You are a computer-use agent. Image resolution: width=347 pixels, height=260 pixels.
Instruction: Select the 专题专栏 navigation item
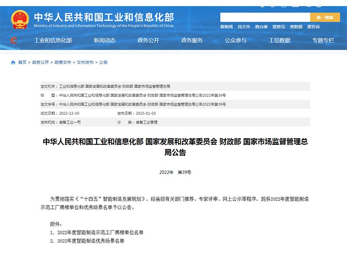(x=323, y=41)
